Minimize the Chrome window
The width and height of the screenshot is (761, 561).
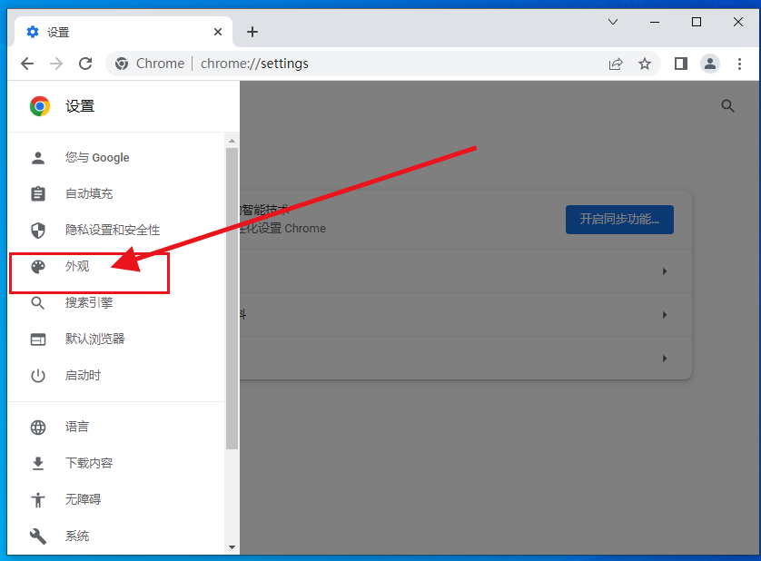point(655,22)
